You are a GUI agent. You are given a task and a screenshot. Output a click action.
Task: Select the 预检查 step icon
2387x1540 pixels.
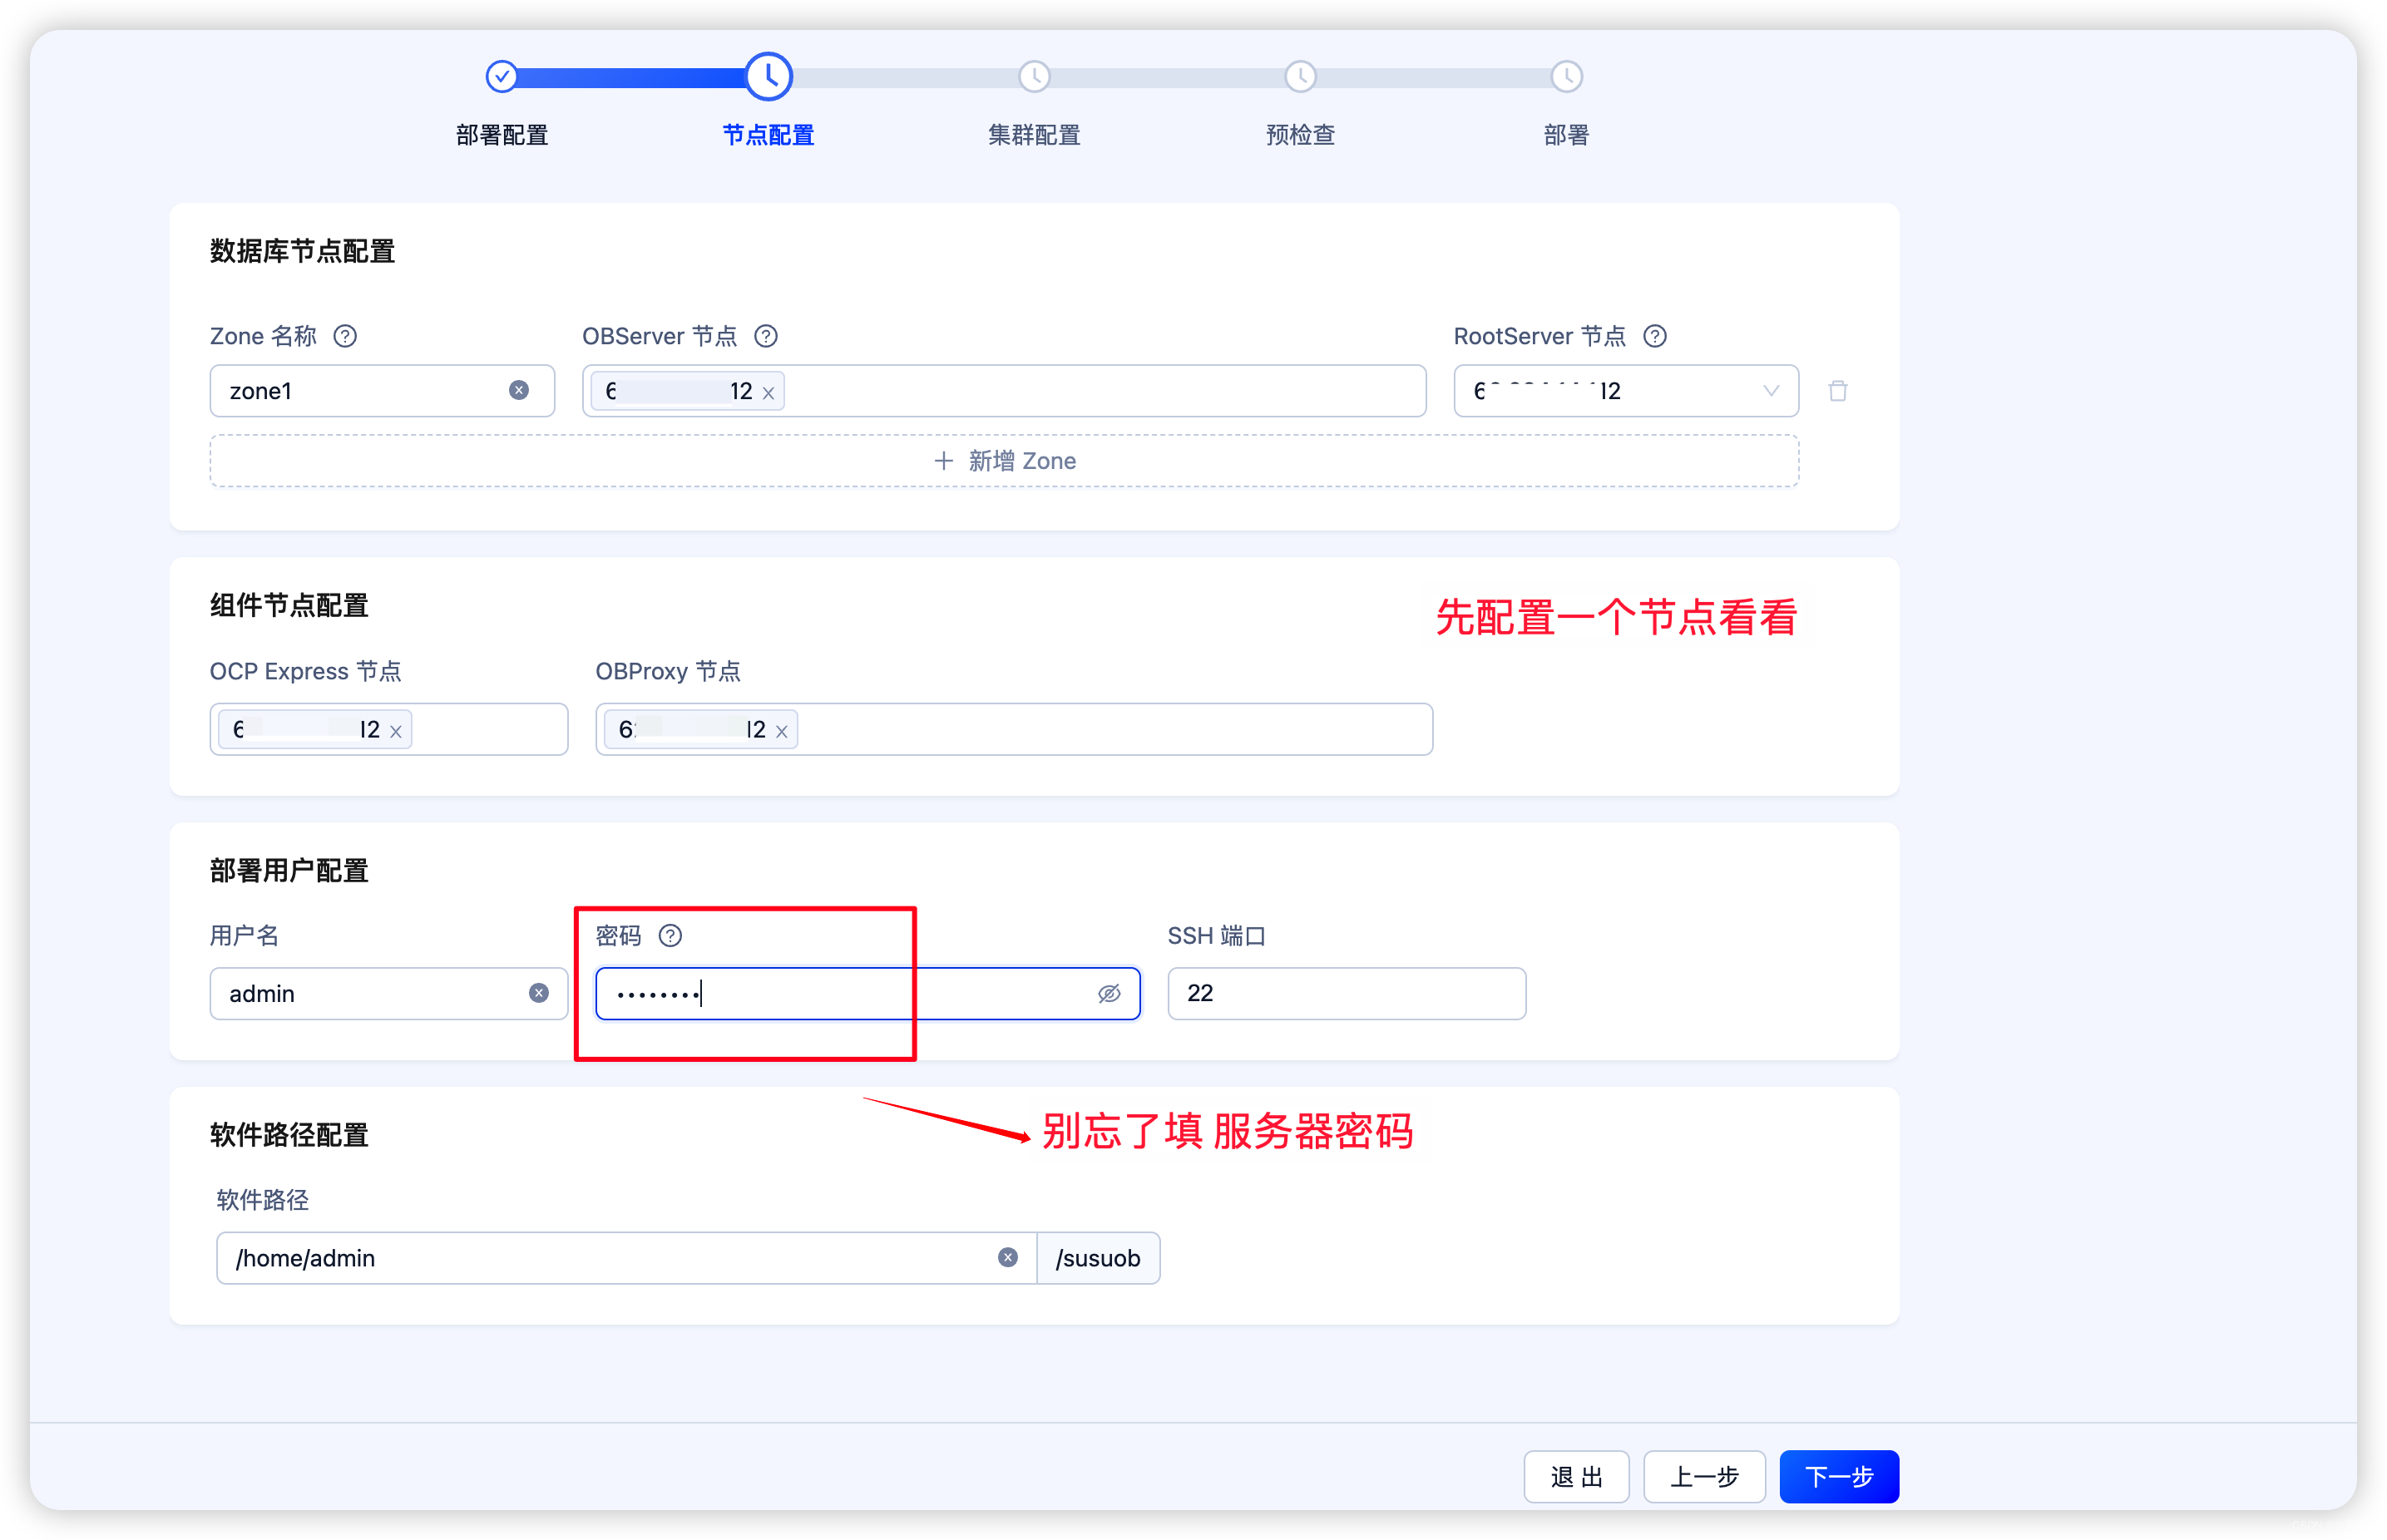click(1300, 76)
